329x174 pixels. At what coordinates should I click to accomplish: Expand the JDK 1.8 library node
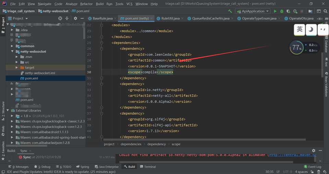(x=12, y=116)
